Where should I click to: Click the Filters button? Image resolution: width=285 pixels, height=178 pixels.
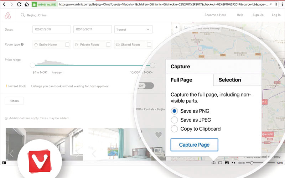tap(14, 101)
